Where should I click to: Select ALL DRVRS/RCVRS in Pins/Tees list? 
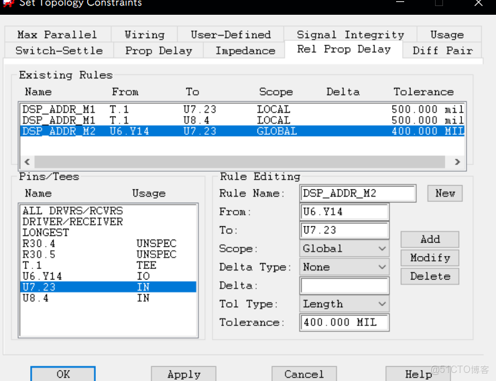pos(108,211)
